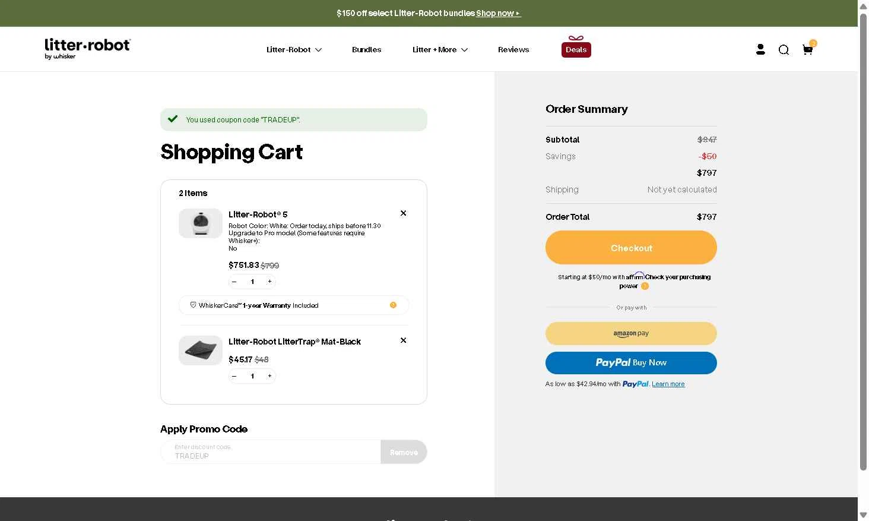The width and height of the screenshot is (869, 521).
Task: Decrease Litter-Robot 5 quantity with minus
Action: click(x=234, y=282)
